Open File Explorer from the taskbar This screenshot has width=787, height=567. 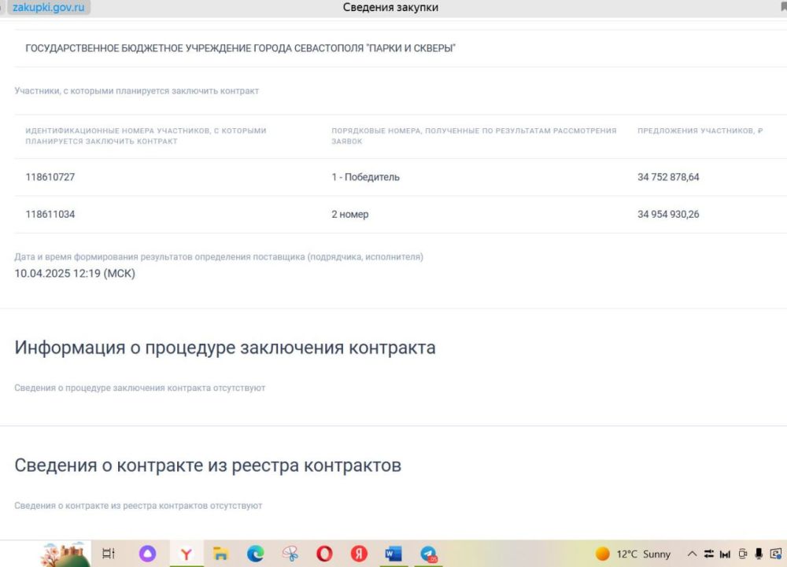(x=221, y=554)
